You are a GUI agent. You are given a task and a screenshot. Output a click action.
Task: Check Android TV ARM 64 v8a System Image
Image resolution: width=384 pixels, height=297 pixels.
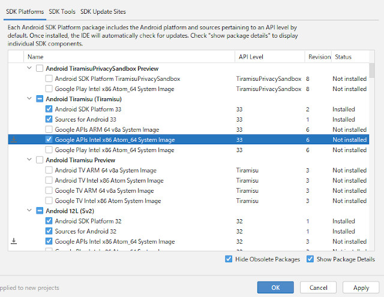[x=49, y=170]
